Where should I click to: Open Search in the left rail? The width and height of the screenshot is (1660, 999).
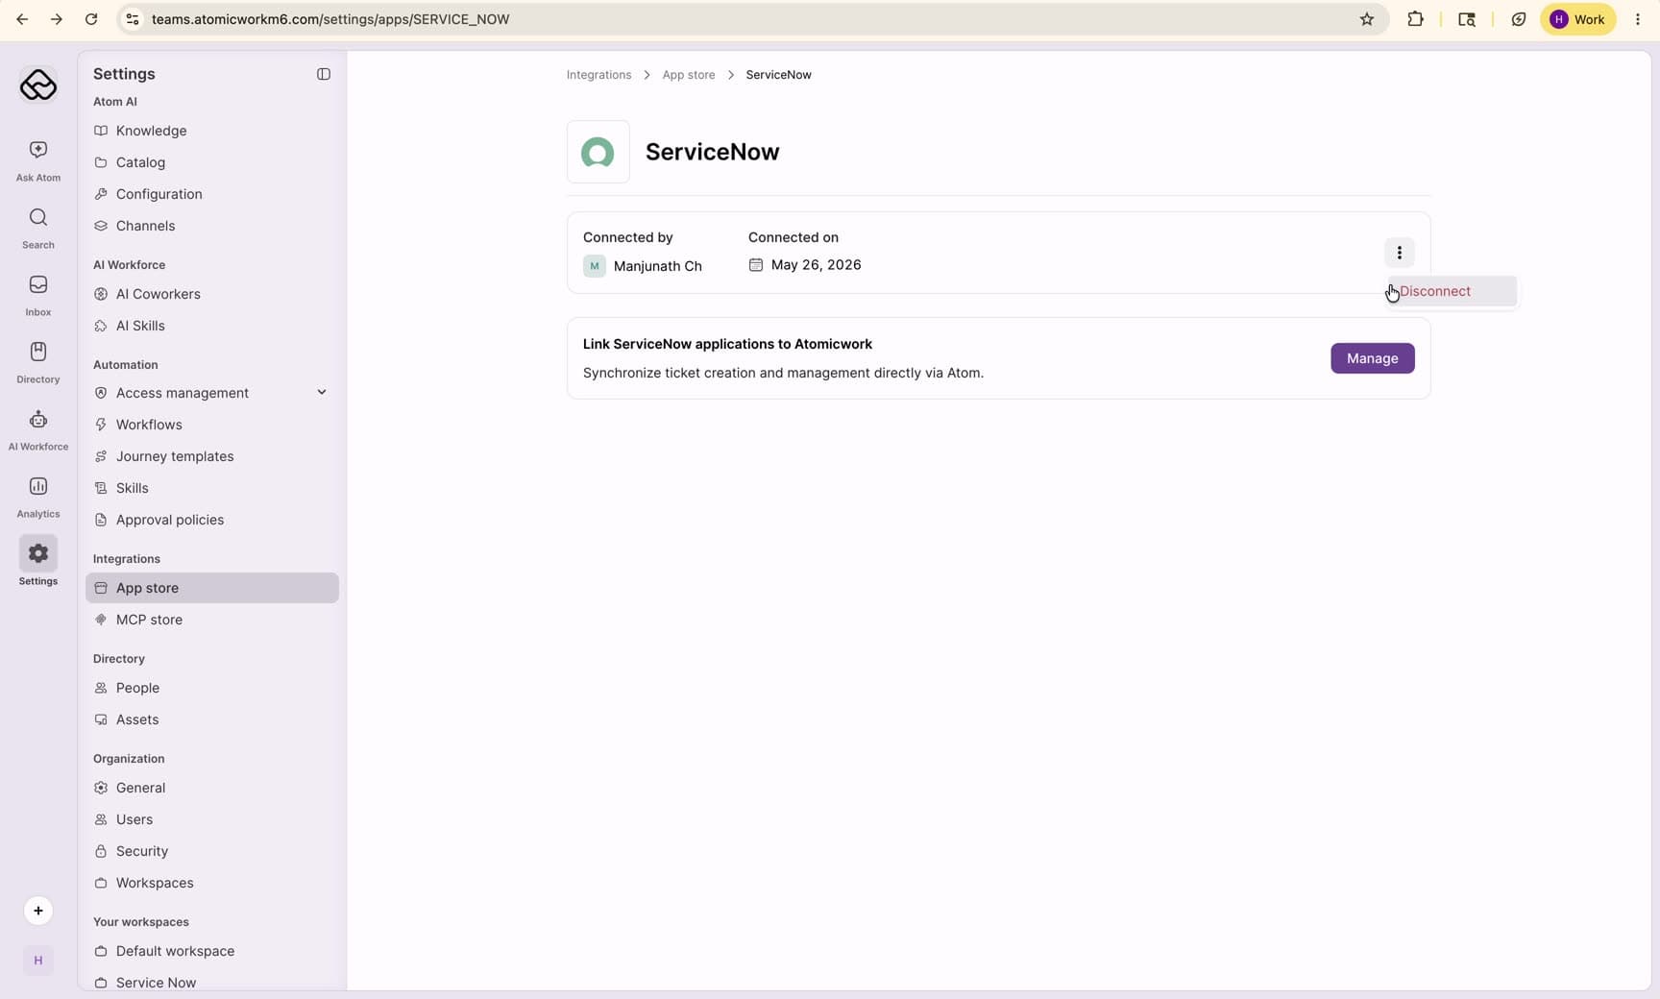[x=38, y=228]
